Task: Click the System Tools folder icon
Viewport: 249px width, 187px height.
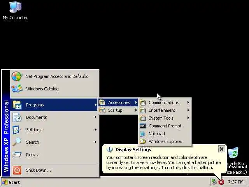Action: [143, 118]
